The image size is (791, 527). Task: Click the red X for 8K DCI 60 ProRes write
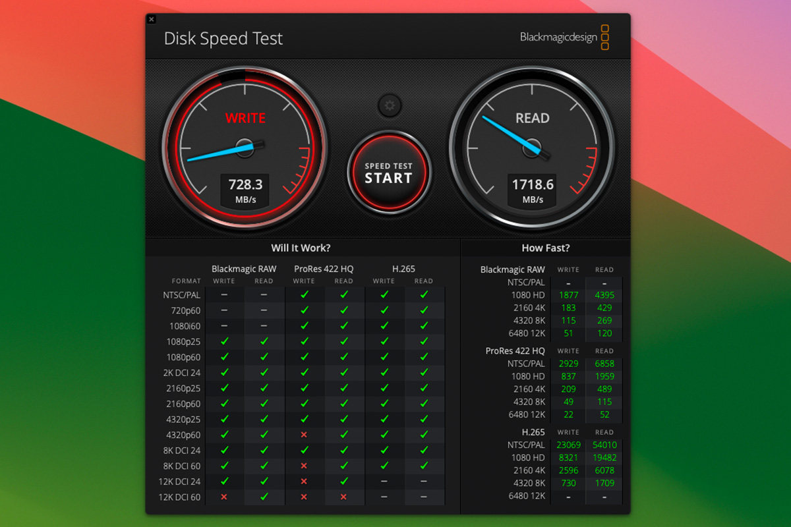click(x=304, y=466)
